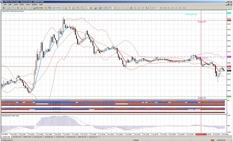Toggle the Navigator star-folder icon
This screenshot has height=142, width=233.
tap(22, 8)
